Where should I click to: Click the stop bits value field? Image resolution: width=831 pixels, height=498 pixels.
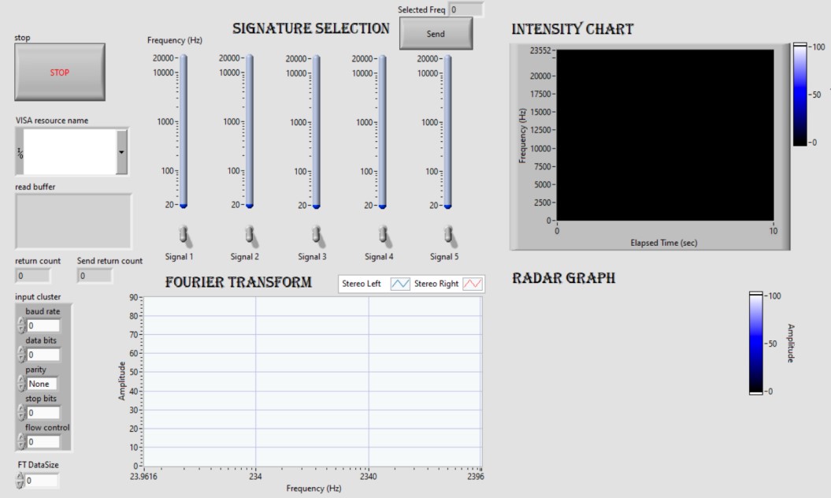pos(43,413)
